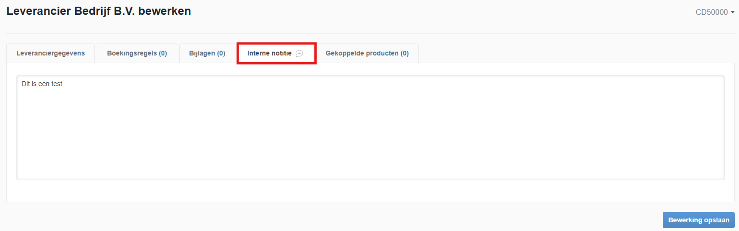Open the Boekingsregels (0) tab
Screen dimensions: 739x231
[x=137, y=53]
